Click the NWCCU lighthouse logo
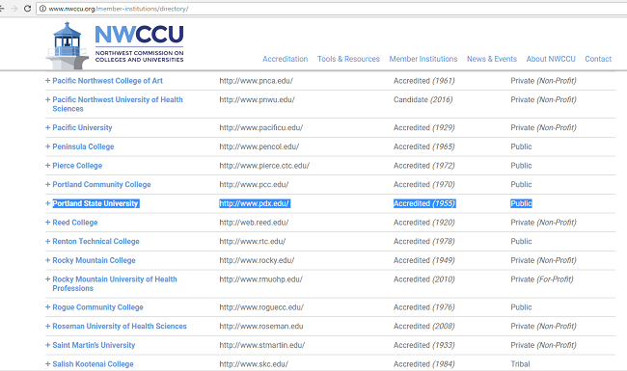Image resolution: width=627 pixels, height=371 pixels. pyautogui.click(x=115, y=45)
